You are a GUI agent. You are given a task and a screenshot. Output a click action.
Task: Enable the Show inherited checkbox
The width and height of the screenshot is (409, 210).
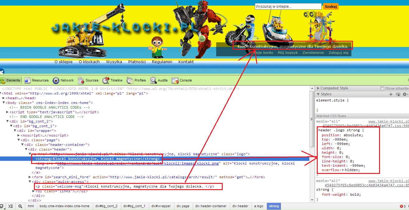pyautogui.click(x=382, y=89)
